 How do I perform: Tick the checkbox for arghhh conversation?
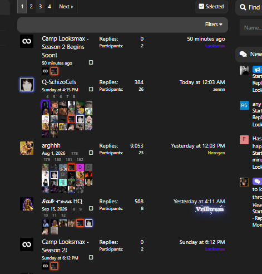pos(91,153)
